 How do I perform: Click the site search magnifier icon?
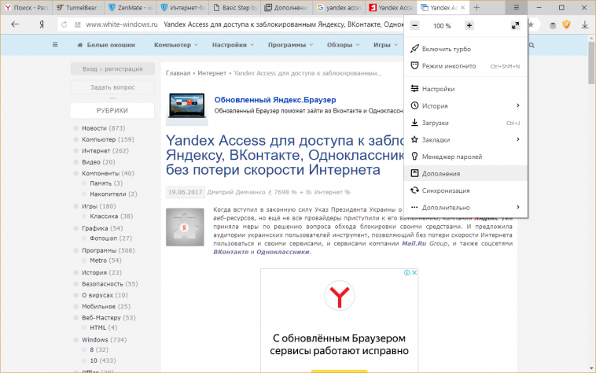click(x=532, y=45)
